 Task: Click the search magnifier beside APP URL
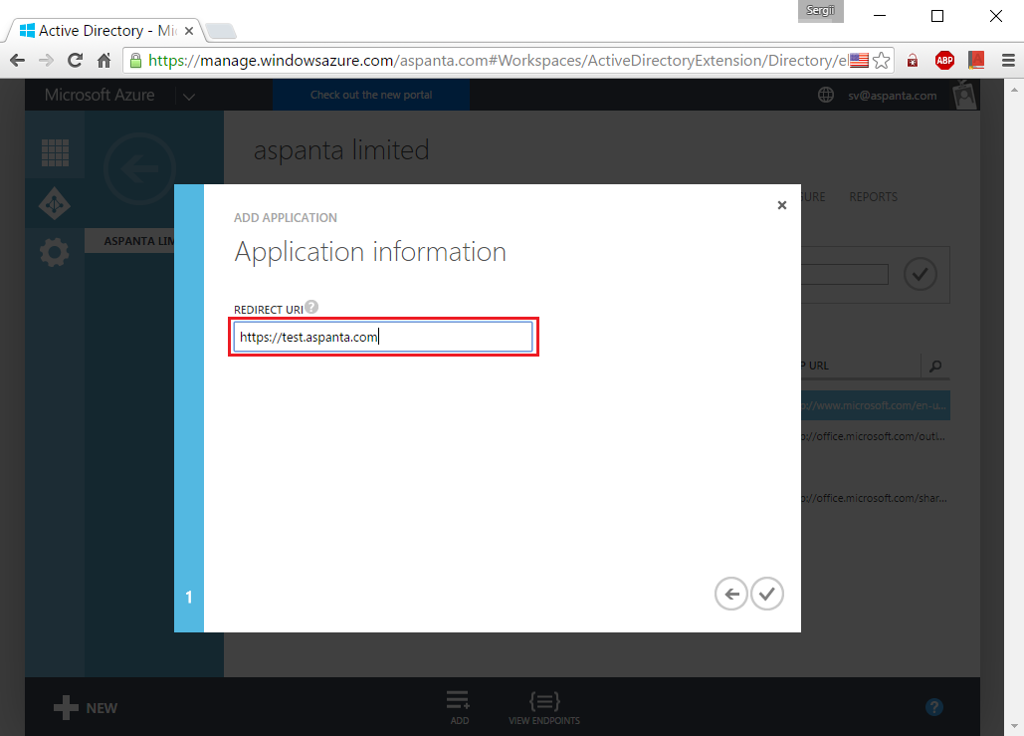tap(933, 366)
